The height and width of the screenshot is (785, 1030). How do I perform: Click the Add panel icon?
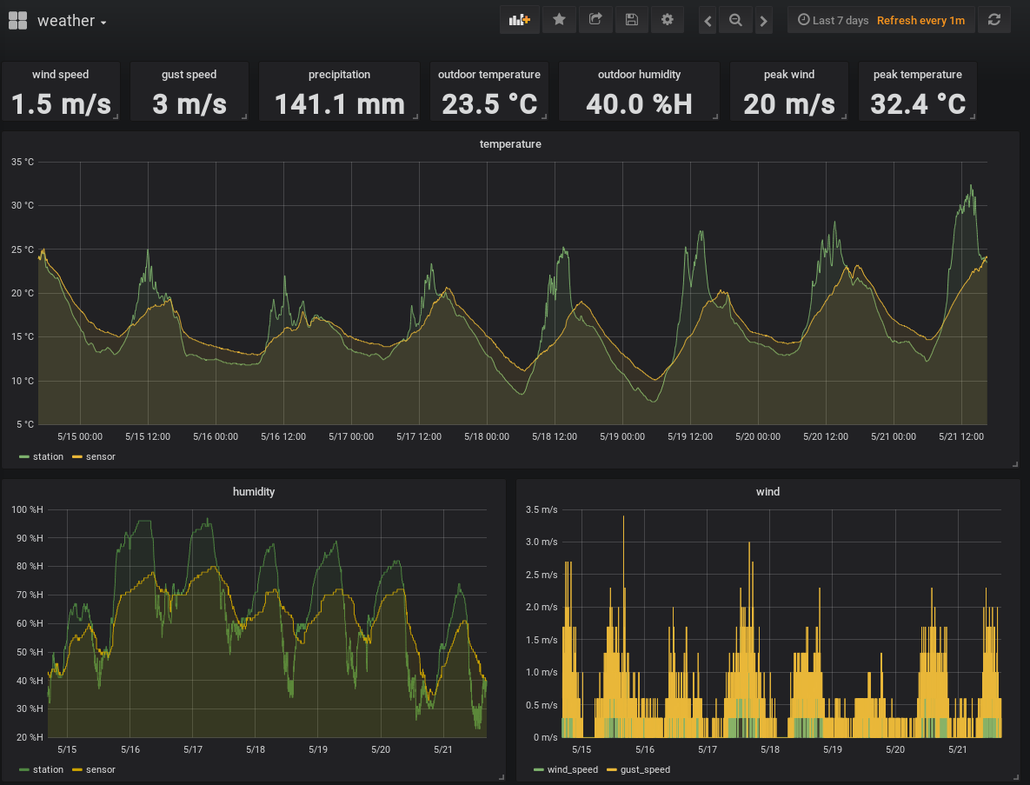pos(519,20)
